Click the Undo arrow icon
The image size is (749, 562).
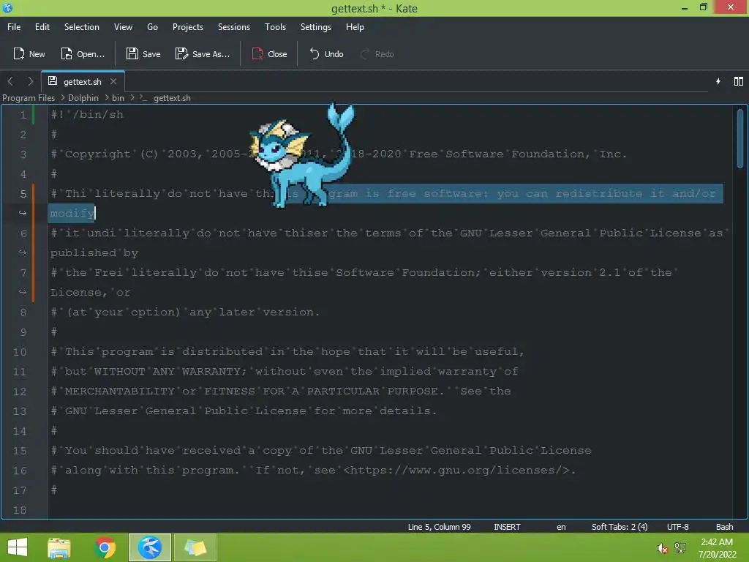(315, 54)
